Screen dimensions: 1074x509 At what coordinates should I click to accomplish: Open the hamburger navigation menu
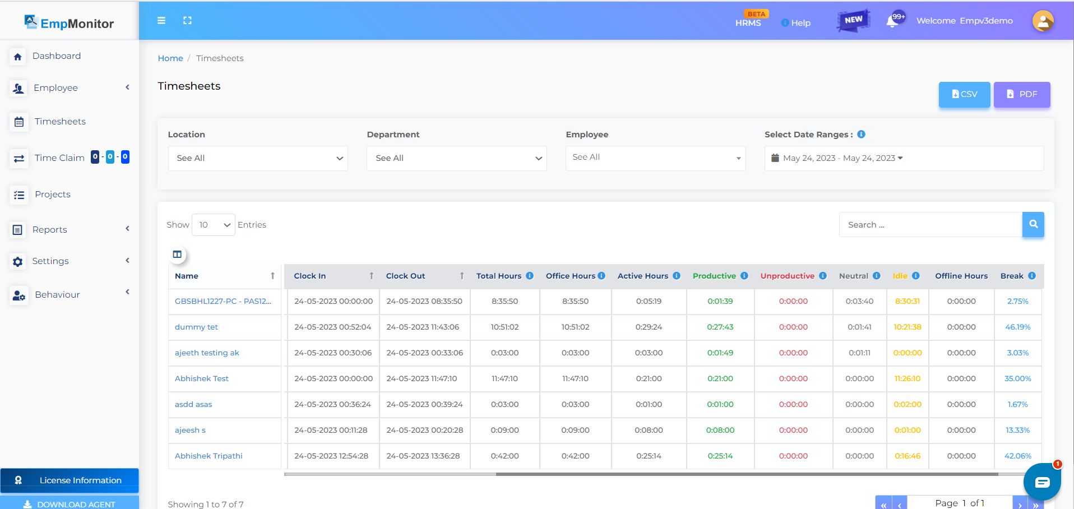click(x=161, y=20)
